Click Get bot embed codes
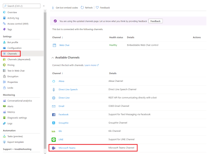The height and width of the screenshot is (157, 207). [65, 8]
